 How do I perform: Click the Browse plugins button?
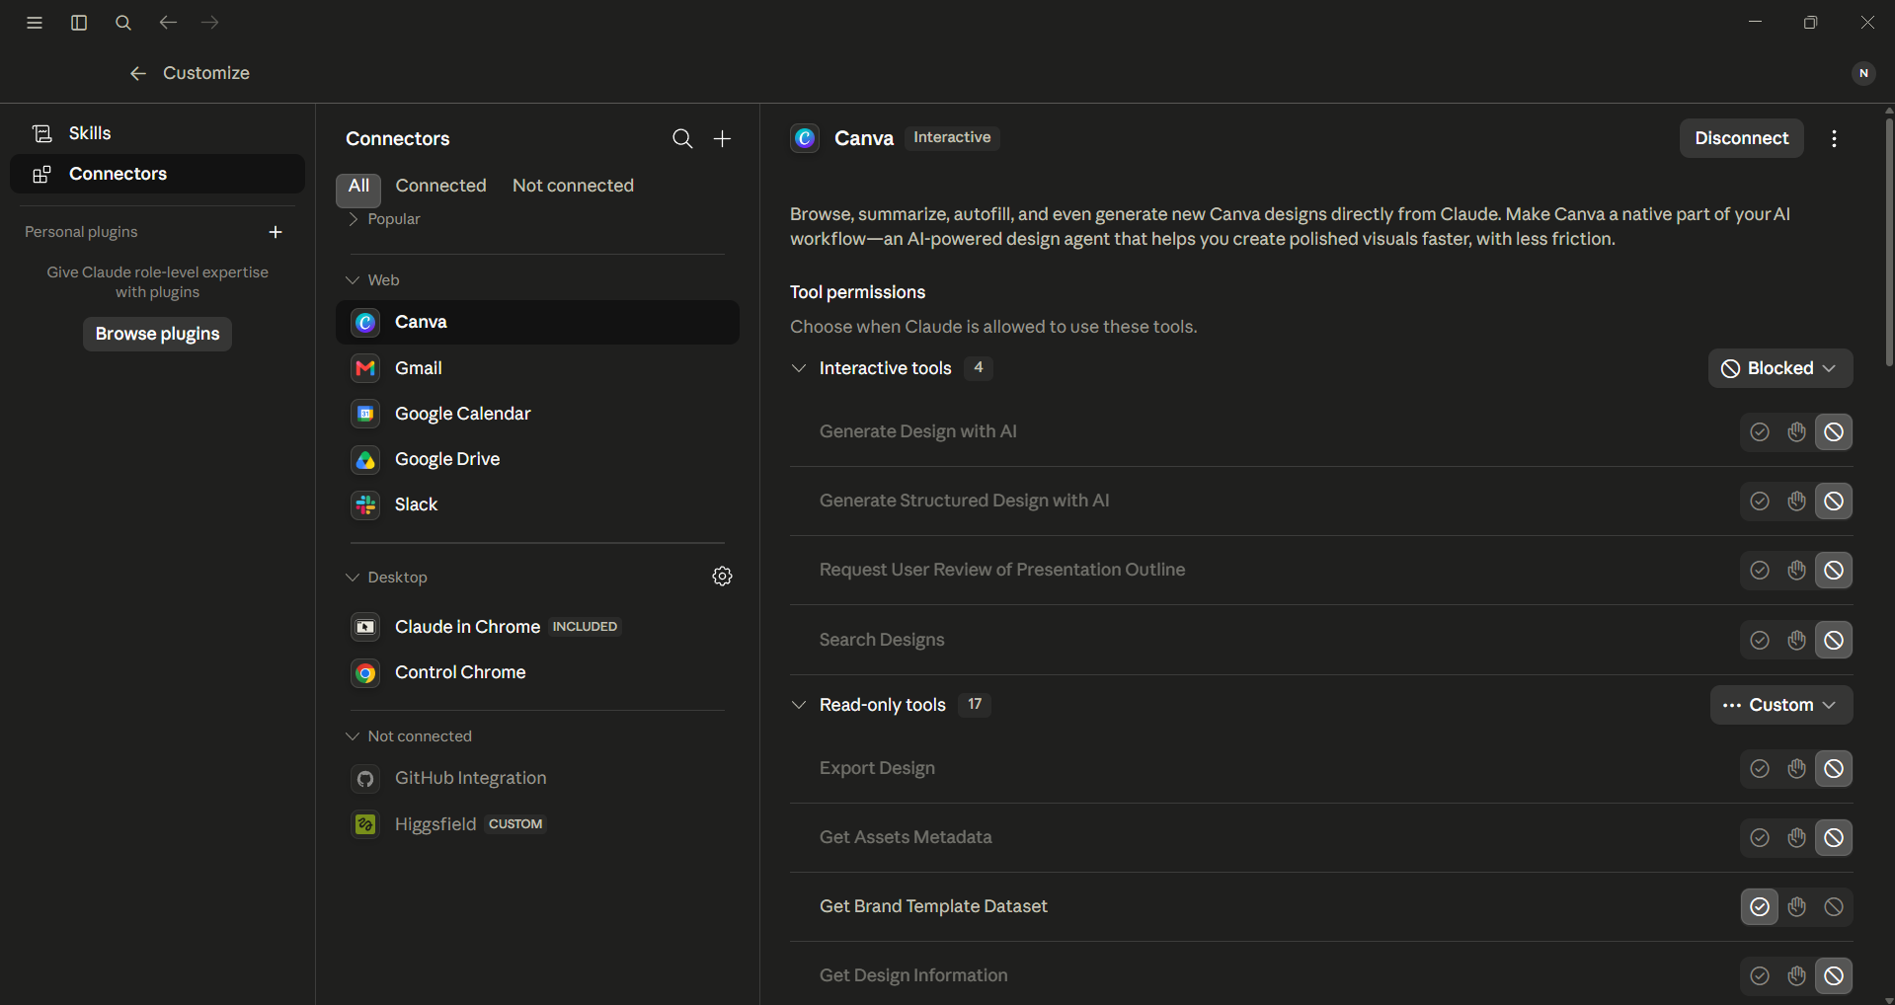158,334
